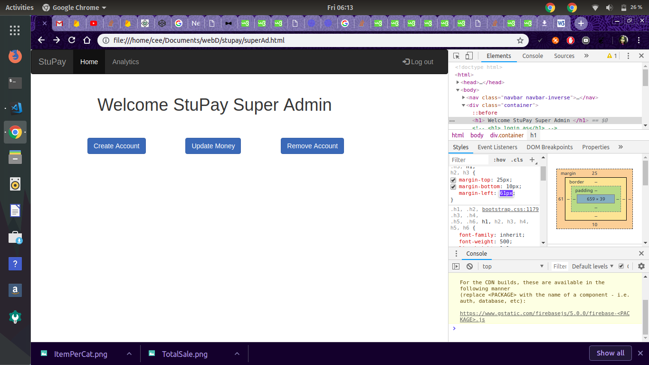Open the console context top dropdown
The width and height of the screenshot is (649, 365).
pos(513,266)
